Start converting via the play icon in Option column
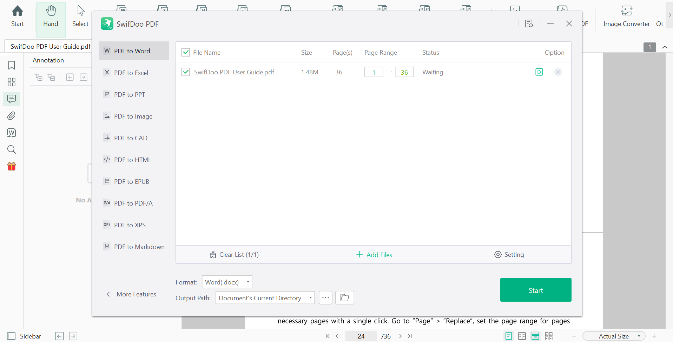Viewport: 673px width, 342px height. (539, 72)
